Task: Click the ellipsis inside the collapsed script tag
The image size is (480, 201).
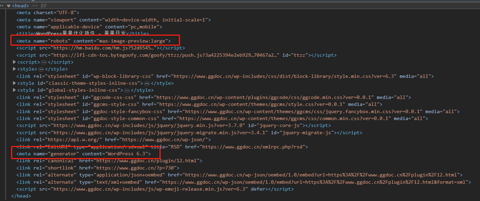Action: point(44,62)
